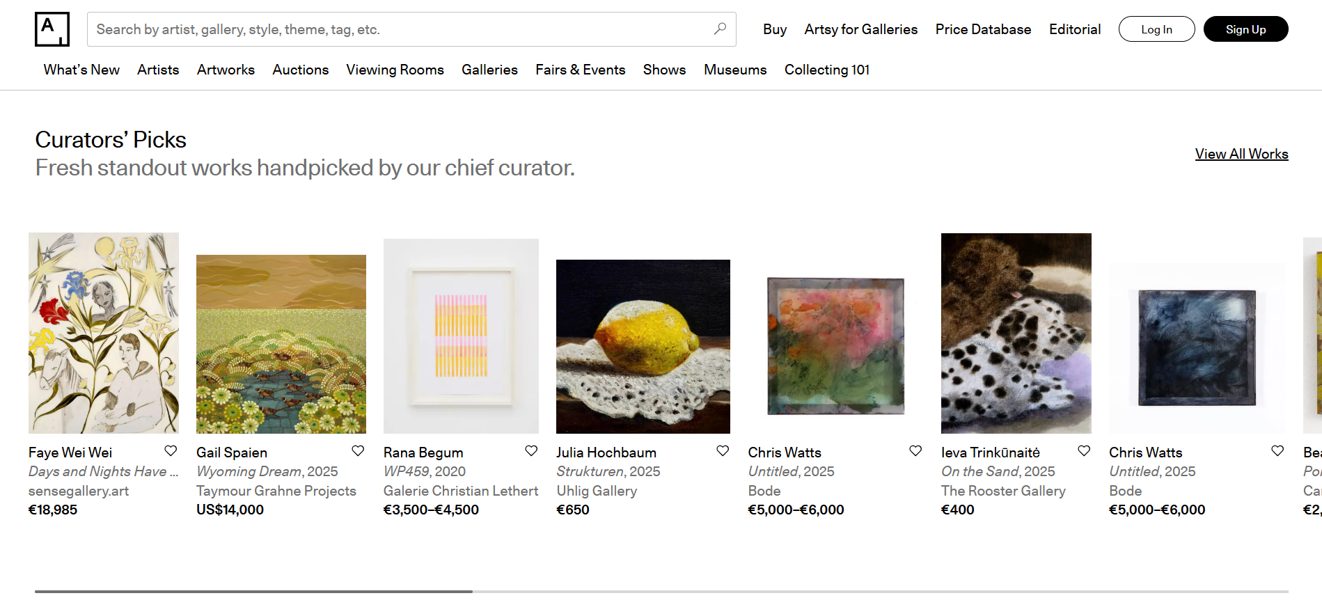This screenshot has width=1322, height=614.
Task: Open the Artists menu
Action: [x=158, y=70]
